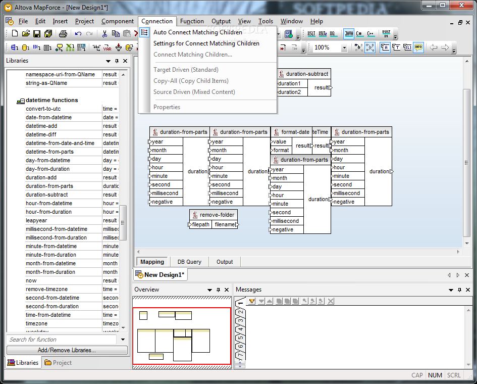
Task: Click the Libraries list vertical scrollbar thumb
Action: [123, 223]
